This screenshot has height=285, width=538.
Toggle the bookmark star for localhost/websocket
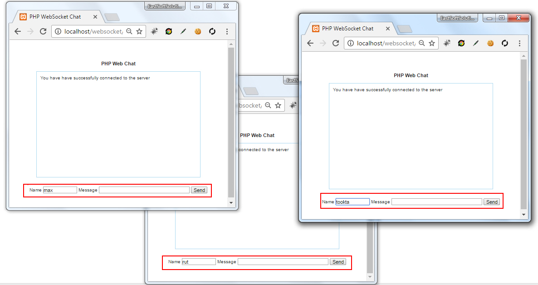(x=139, y=31)
